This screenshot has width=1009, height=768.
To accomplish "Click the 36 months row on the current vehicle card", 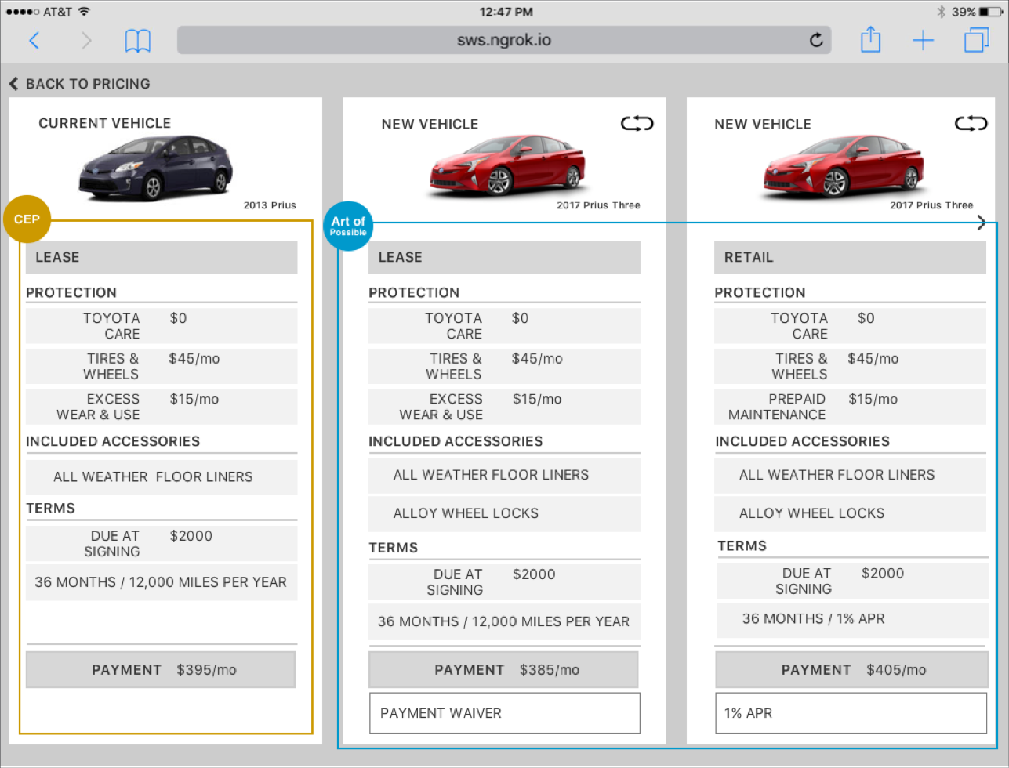I will pyautogui.click(x=162, y=582).
